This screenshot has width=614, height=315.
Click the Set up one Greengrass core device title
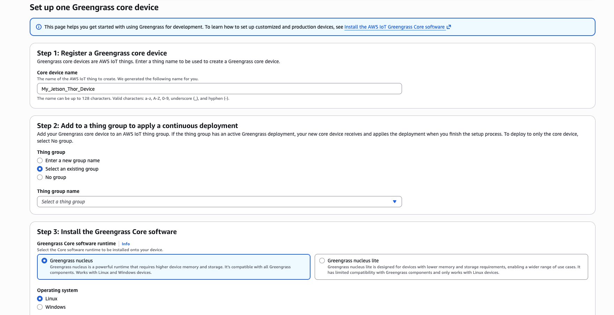[94, 7]
